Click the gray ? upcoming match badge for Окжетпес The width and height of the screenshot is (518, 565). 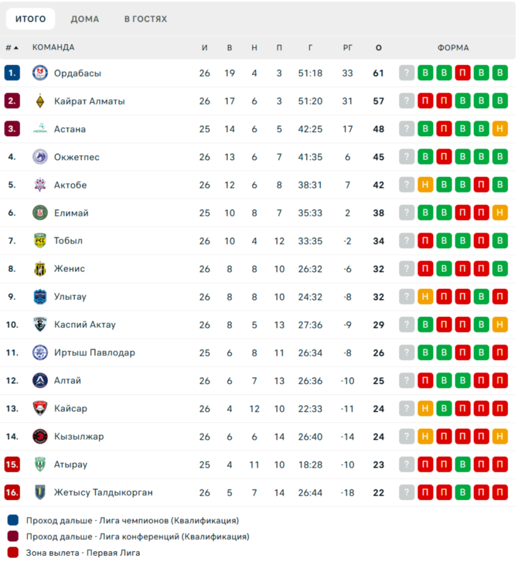[407, 157]
